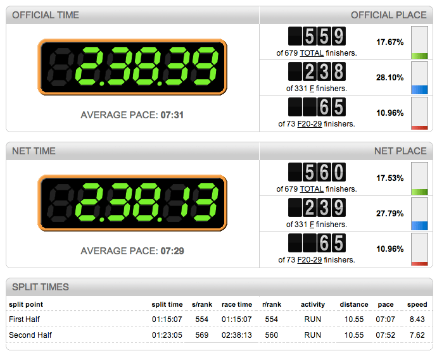Click the 239 net place counter
The height and width of the screenshot is (358, 437).
[317, 207]
